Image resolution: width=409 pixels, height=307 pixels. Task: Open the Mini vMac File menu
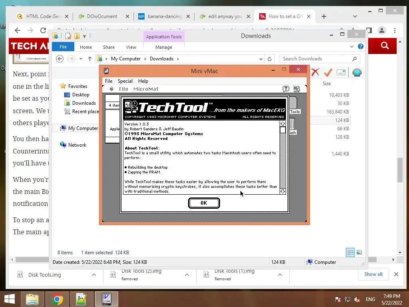click(x=109, y=81)
